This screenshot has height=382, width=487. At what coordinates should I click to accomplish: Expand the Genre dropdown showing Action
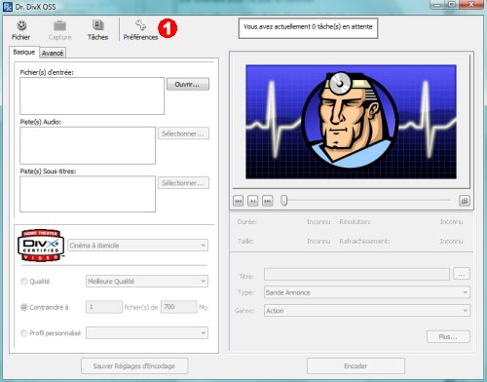pos(367,311)
